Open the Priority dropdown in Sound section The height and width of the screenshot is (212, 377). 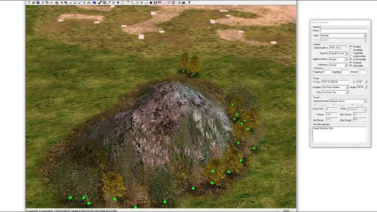pos(357,110)
